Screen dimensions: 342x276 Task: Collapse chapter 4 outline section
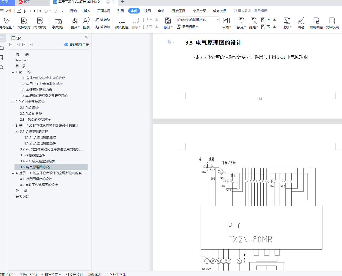(13, 173)
